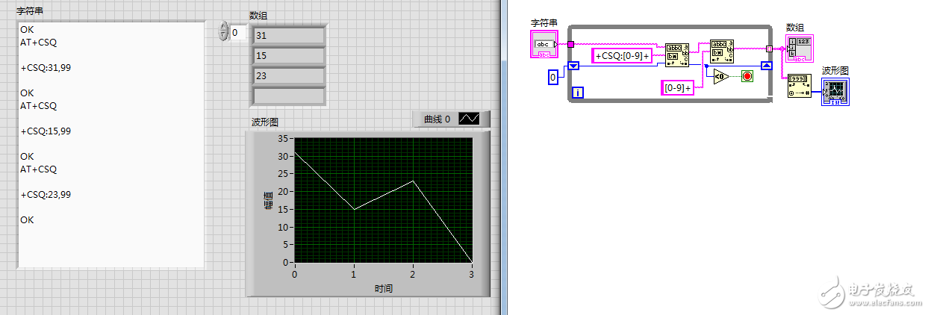
Task: Click the input tunnel on the loop border
Action: pyautogui.click(x=570, y=44)
